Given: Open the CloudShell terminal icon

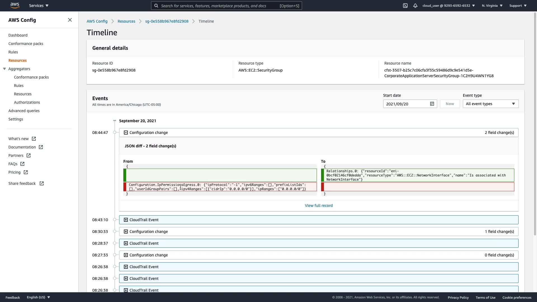Looking at the screenshot, I should point(405,6).
